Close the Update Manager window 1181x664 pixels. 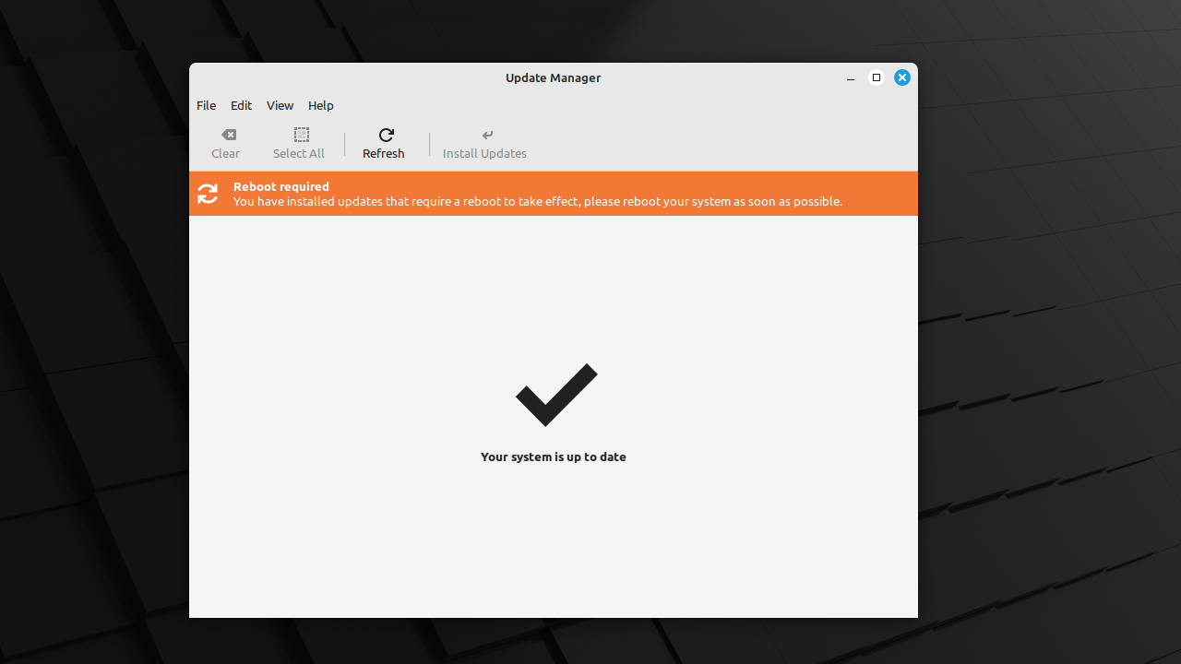click(x=902, y=77)
